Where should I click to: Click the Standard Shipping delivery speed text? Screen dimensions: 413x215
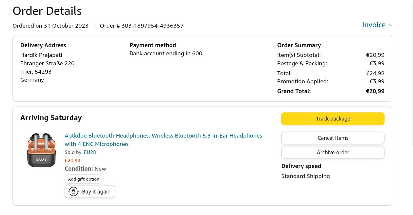[305, 176]
